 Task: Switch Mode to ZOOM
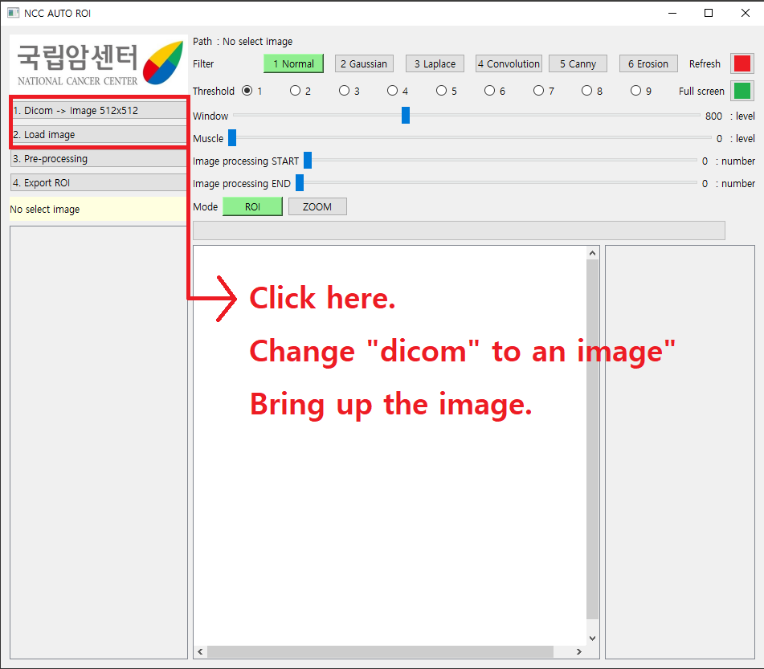(317, 206)
